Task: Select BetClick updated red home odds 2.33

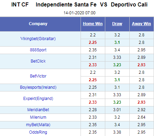Action: click(x=93, y=65)
